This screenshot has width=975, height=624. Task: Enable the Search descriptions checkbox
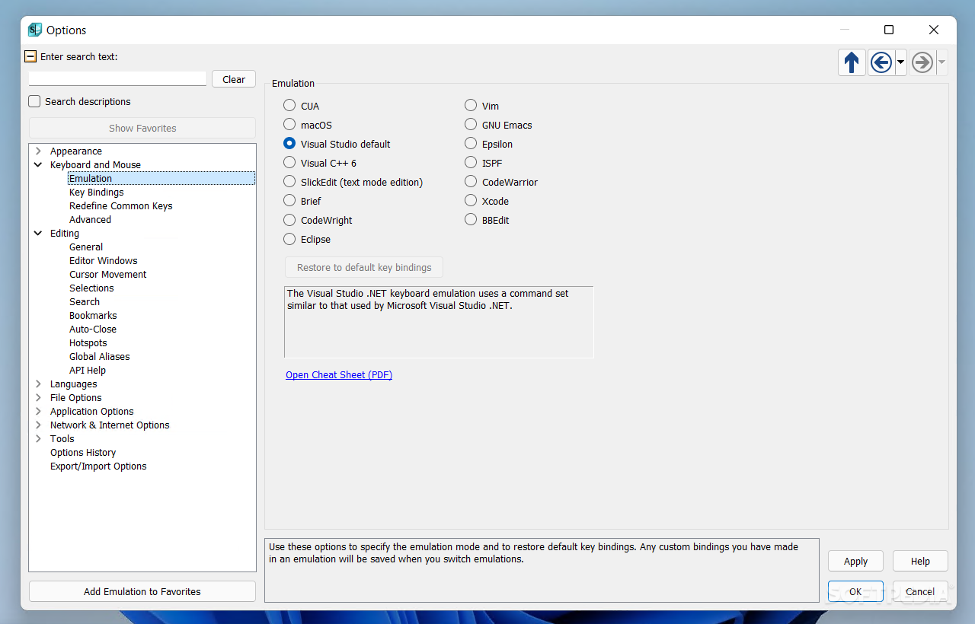coord(34,101)
